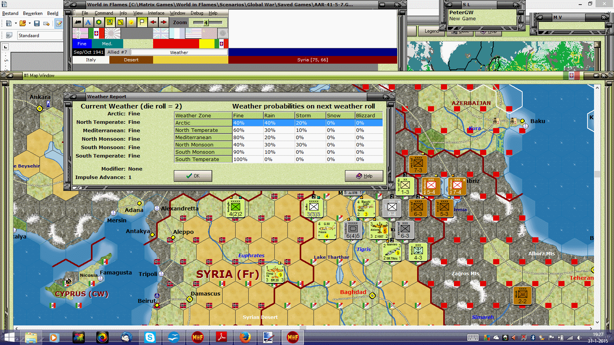Click the 2-2 orange unit near Teheran

coord(523,296)
